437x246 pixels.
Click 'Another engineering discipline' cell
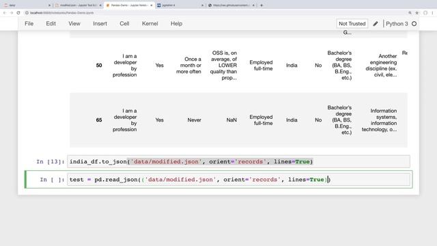pyautogui.click(x=381, y=66)
